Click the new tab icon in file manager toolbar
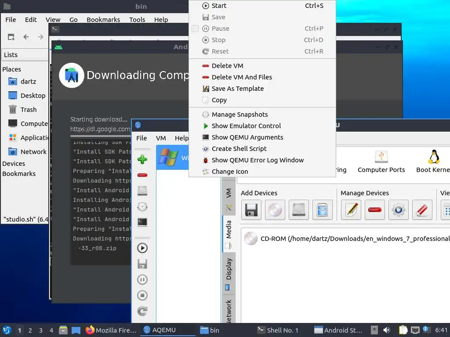The width and height of the screenshot is (450, 337). click(11, 37)
